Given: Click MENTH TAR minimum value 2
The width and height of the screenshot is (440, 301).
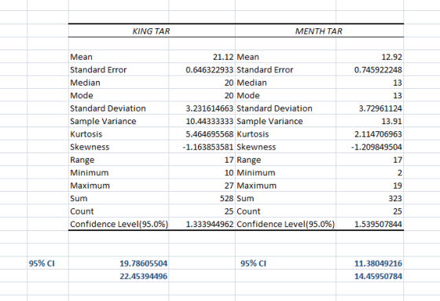Looking at the screenshot, I should [x=400, y=173].
